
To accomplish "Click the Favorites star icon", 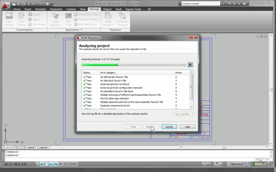I will pos(239,4).
